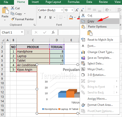
Task: Open the File tab
Action: (6, 2)
